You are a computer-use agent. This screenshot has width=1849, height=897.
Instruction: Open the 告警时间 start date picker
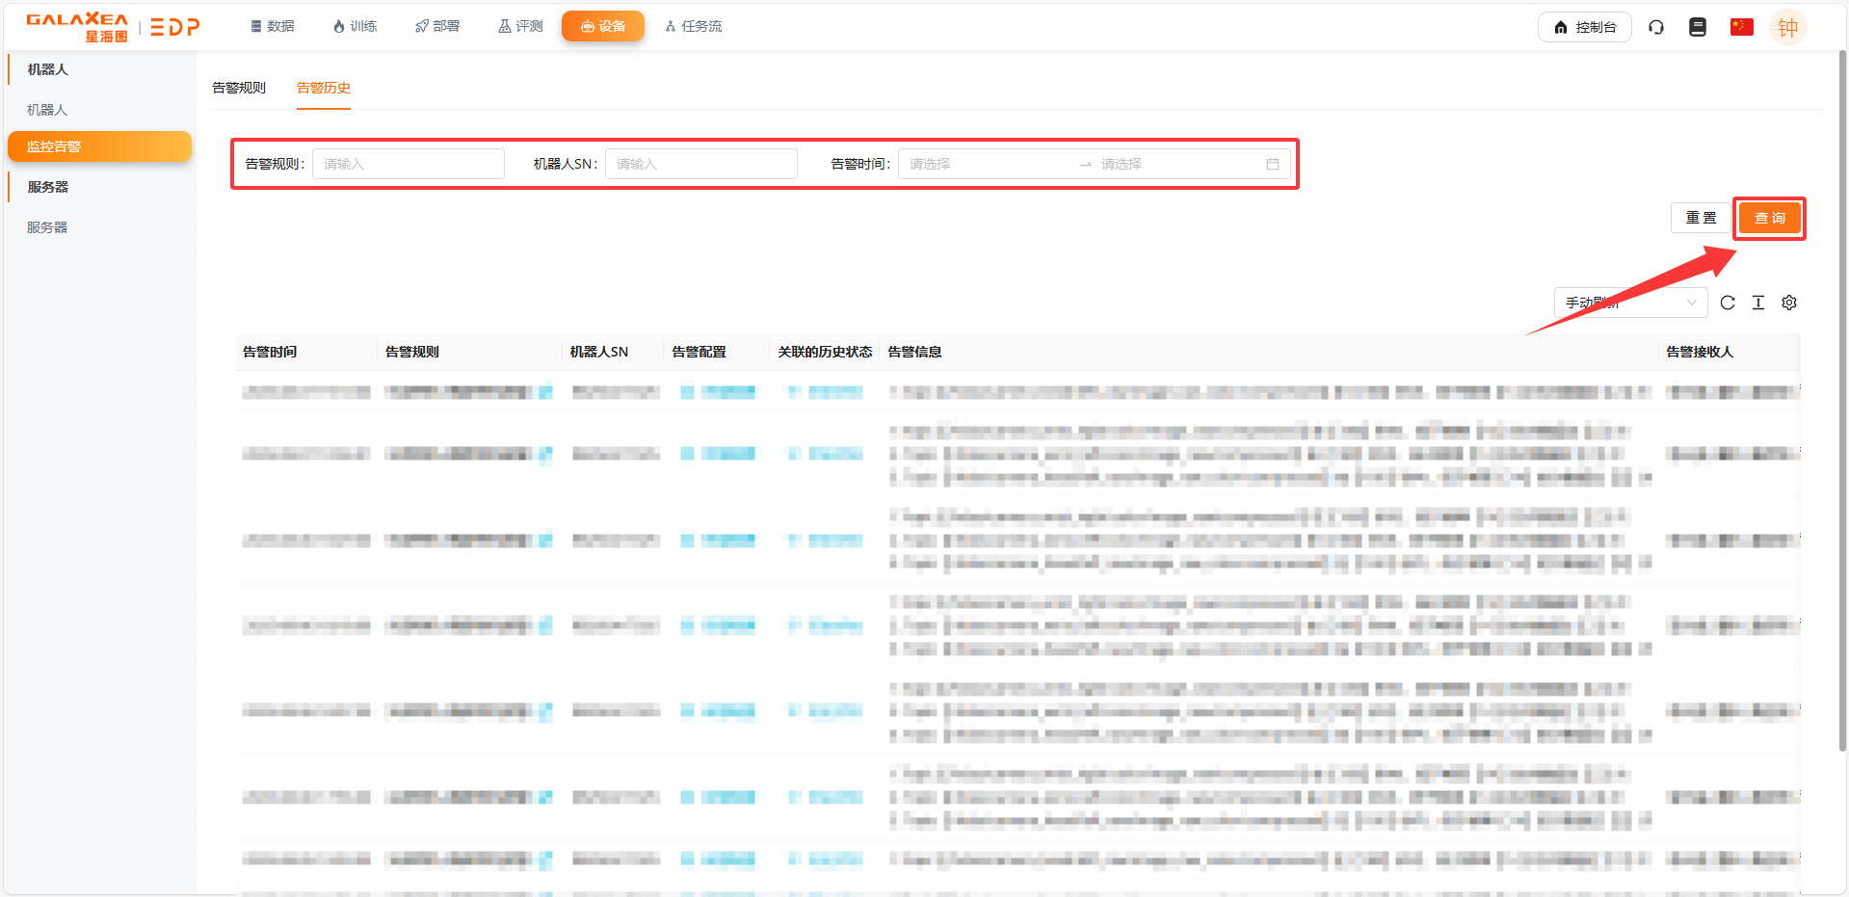(983, 164)
